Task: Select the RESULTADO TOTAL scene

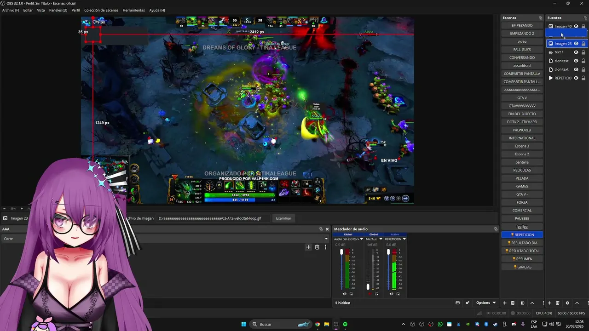Action: point(522,251)
